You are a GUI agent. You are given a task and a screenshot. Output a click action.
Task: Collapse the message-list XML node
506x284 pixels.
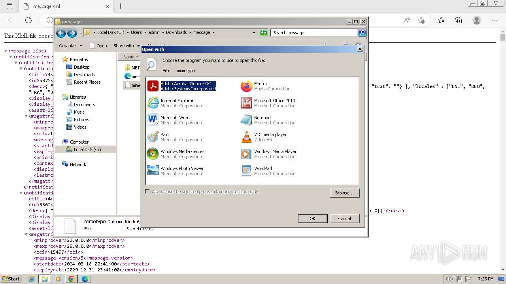pyautogui.click(x=6, y=51)
